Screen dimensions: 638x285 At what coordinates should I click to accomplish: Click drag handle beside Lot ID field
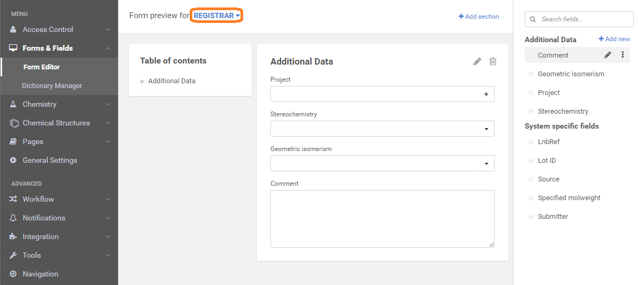tap(531, 161)
